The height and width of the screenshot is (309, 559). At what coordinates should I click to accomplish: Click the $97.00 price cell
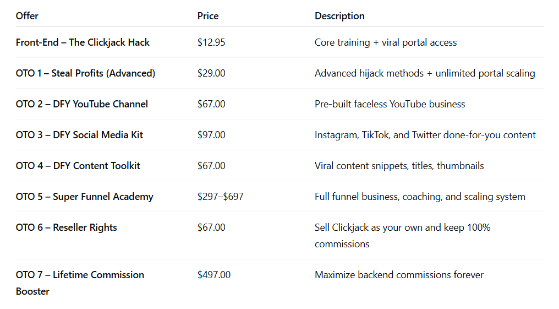point(211,135)
